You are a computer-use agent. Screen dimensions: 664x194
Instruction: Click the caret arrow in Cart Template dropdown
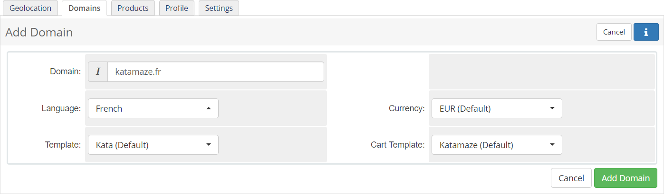coord(552,145)
